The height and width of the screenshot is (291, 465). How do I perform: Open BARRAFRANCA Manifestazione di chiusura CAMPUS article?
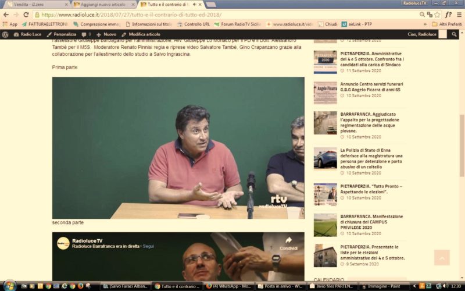[371, 222]
